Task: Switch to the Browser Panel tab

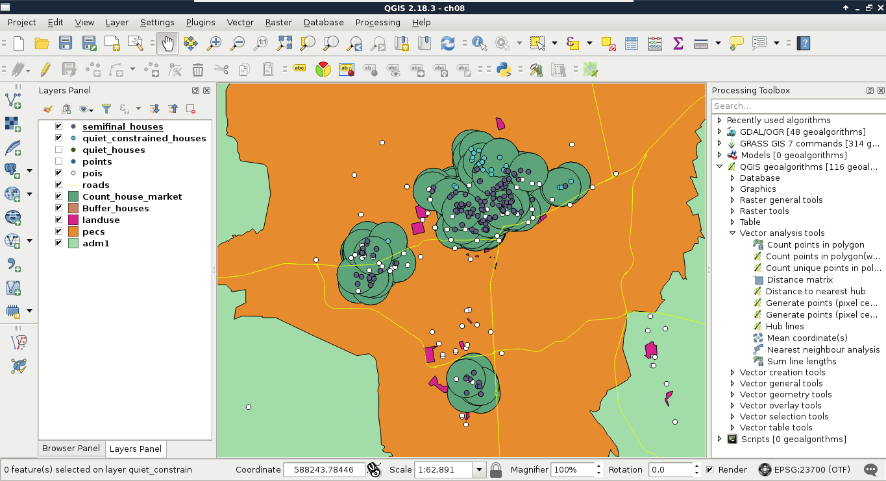Action: tap(71, 449)
